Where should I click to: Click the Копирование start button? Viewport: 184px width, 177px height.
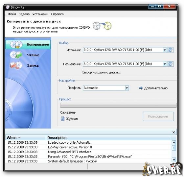click(x=158, y=116)
